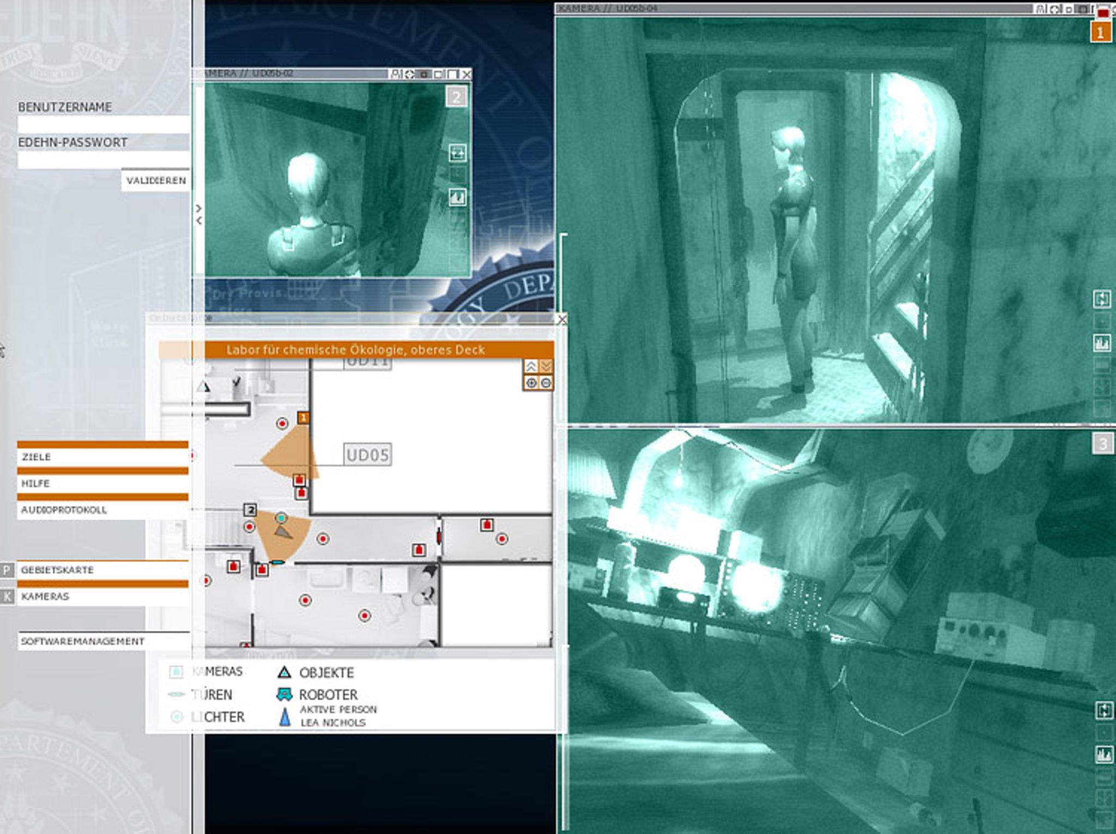Click the Lea Nichols person marker in camera 2's view cone
The width and height of the screenshot is (1116, 834).
pyautogui.click(x=283, y=532)
